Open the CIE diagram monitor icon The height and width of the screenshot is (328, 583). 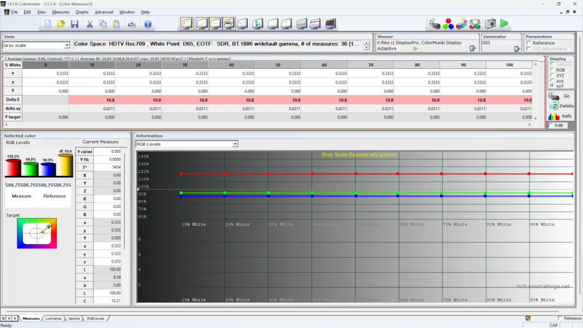click(x=257, y=24)
